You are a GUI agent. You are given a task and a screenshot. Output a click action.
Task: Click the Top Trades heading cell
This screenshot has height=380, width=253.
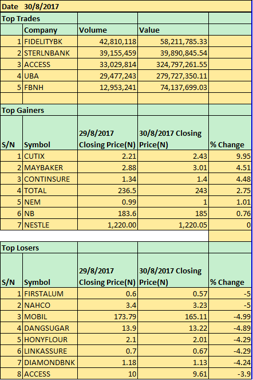pyautogui.click(x=39, y=18)
